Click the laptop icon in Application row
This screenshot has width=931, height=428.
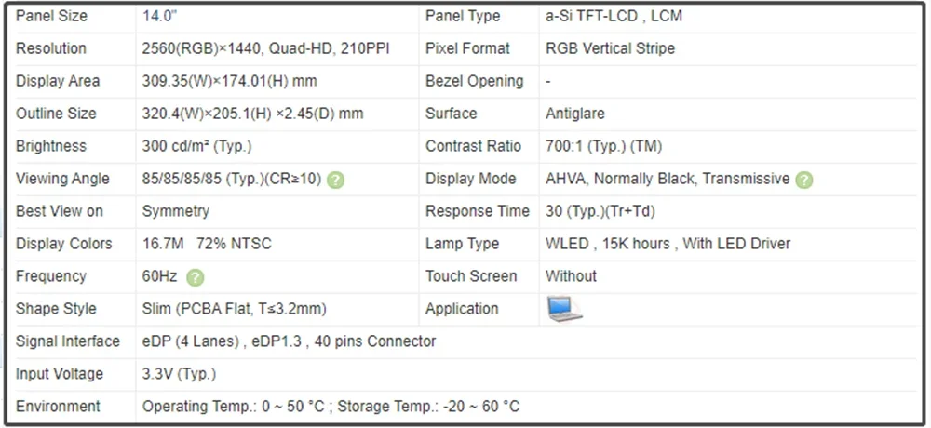click(564, 309)
